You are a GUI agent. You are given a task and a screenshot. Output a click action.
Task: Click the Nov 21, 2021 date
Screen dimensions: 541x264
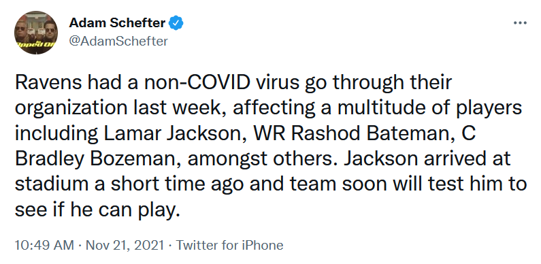(125, 246)
